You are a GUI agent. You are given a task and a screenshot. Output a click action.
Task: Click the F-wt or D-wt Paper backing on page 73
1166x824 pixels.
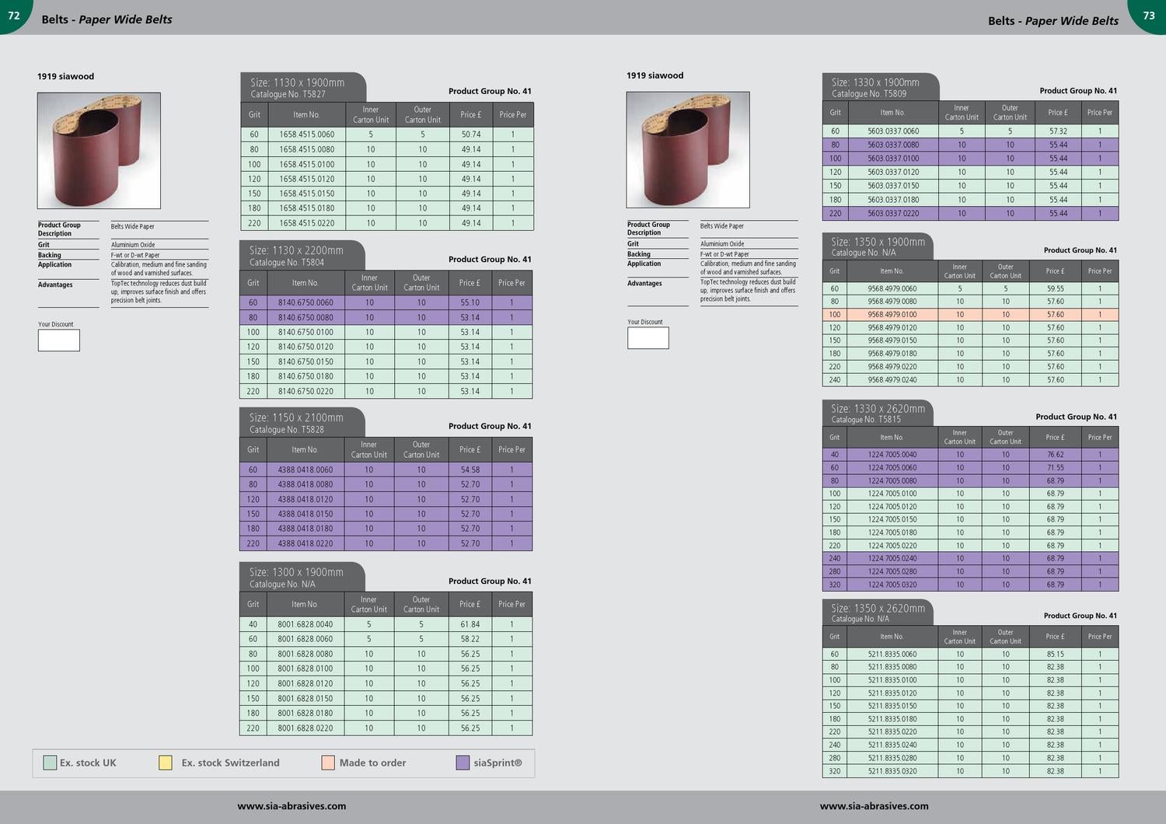tap(724, 254)
